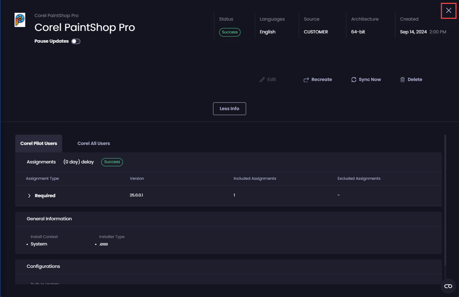Click the Recreate arrow icon
The height and width of the screenshot is (297, 459).
(306, 80)
